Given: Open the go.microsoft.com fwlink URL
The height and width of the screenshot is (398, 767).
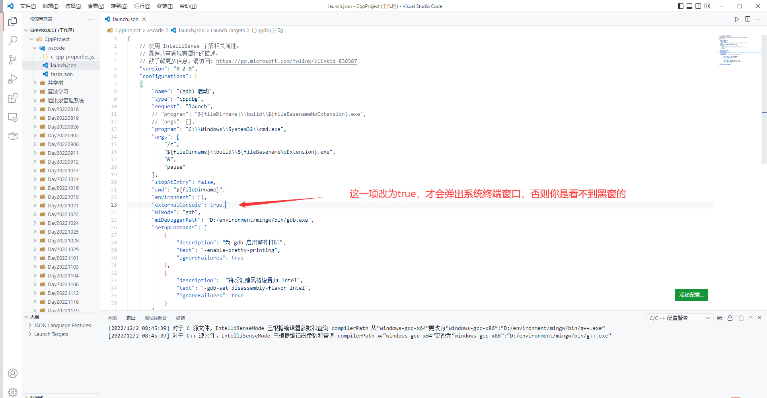Looking at the screenshot, I should point(286,61).
